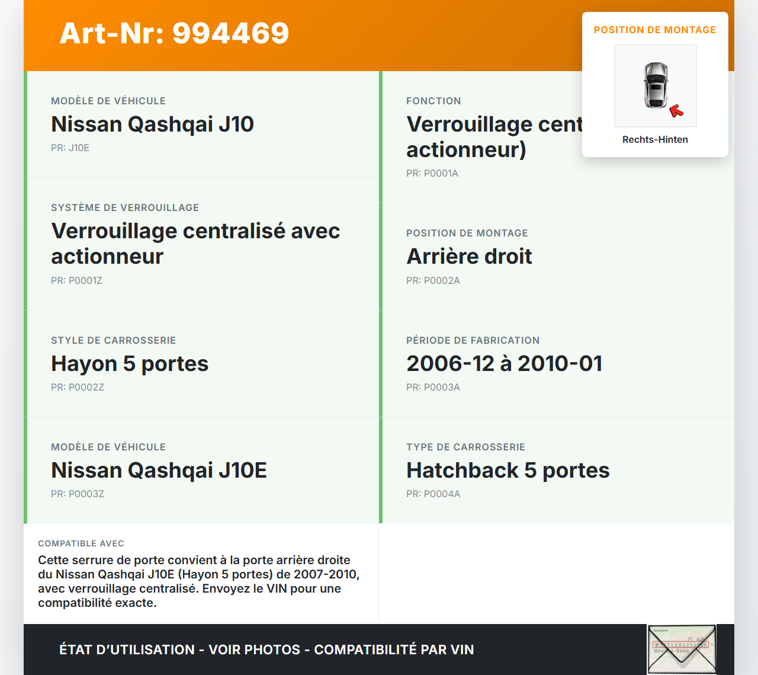The width and height of the screenshot is (758, 675).
Task: Click the Art-Nr: 994469 title
Action: [174, 34]
